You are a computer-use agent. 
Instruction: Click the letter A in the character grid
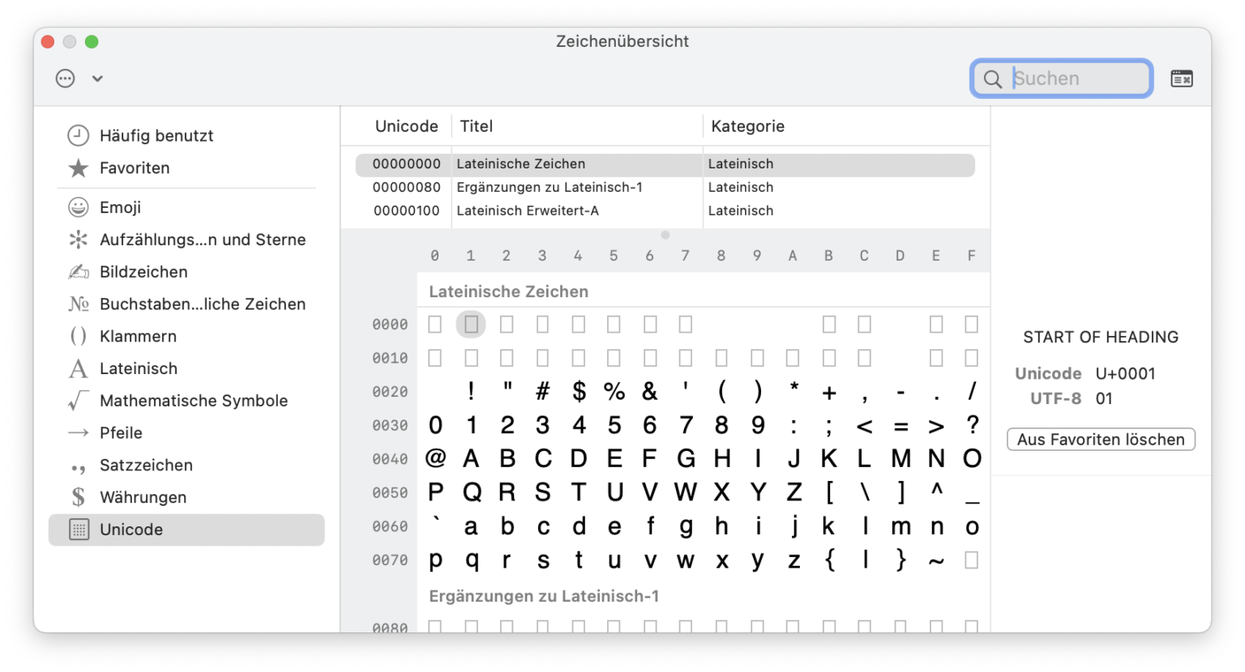coord(471,457)
